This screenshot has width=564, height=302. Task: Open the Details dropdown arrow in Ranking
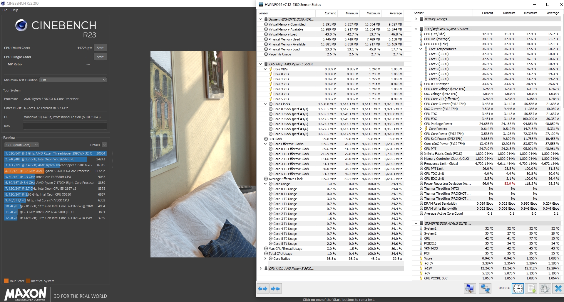[104, 145]
